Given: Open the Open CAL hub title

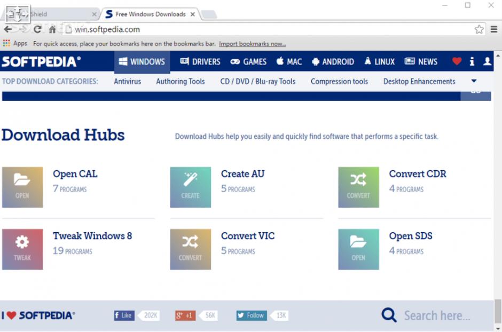Looking at the screenshot, I should click(75, 173).
